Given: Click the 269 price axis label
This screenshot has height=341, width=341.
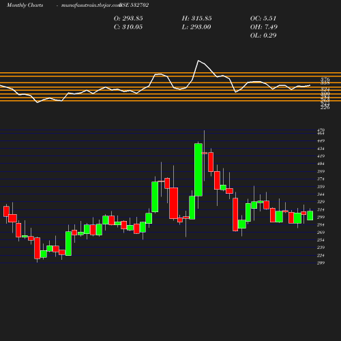Looking at the screenshot, I should pyautogui.click(x=321, y=233).
